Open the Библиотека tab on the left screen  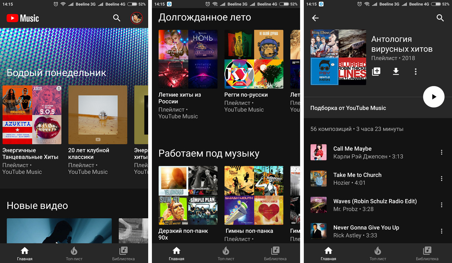[x=123, y=253]
